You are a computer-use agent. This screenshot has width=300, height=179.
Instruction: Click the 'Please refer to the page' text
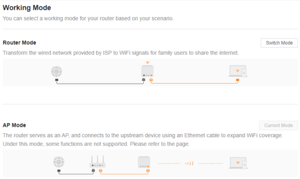(160, 144)
